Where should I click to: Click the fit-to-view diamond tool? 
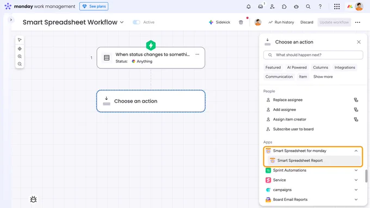coord(20,49)
